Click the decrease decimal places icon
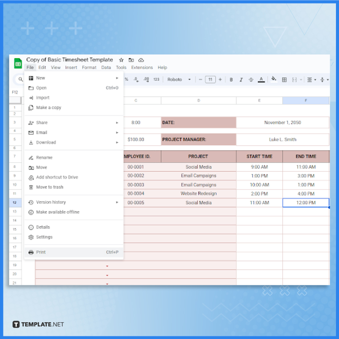The width and height of the screenshot is (339, 339). (136, 80)
